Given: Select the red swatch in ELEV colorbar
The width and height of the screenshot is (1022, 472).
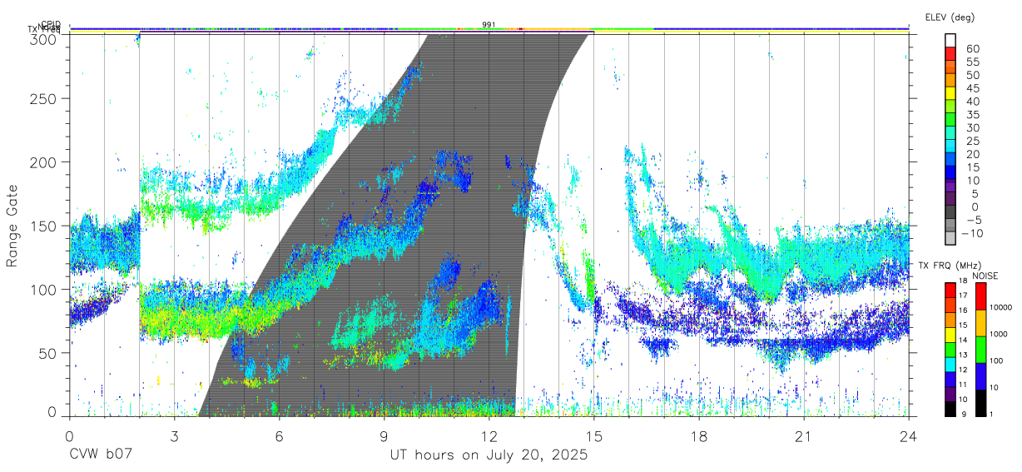Looking at the screenshot, I should (x=950, y=54).
